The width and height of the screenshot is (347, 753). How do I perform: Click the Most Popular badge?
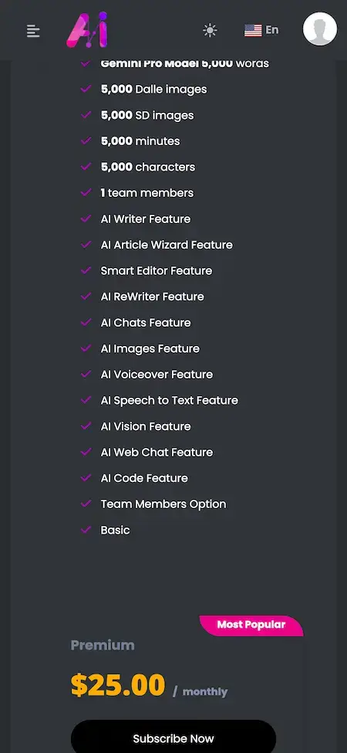251,626
